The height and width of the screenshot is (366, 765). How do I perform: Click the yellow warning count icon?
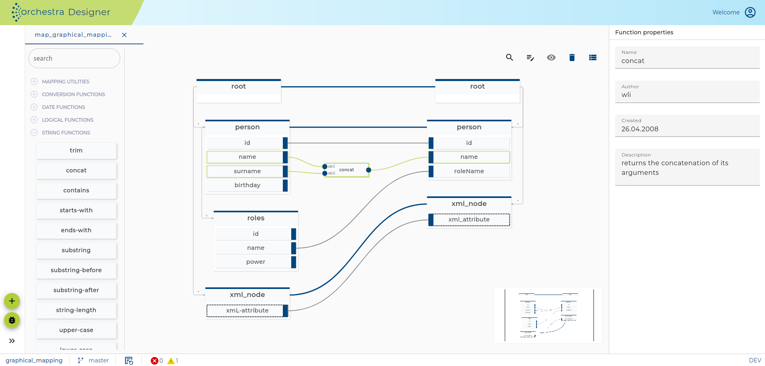click(x=171, y=361)
